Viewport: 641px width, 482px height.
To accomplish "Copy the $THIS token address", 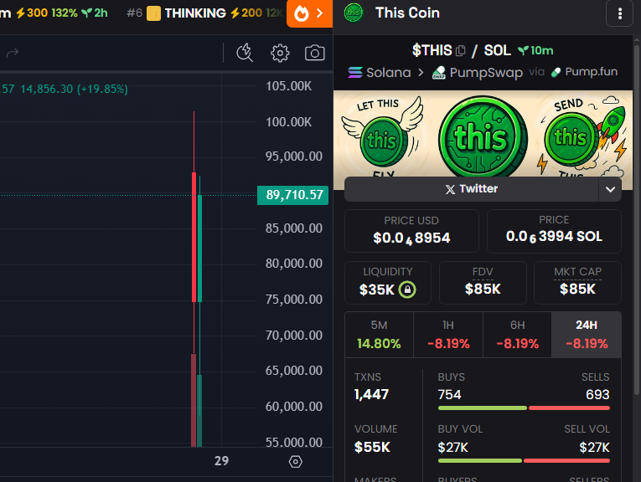I will tap(461, 51).
